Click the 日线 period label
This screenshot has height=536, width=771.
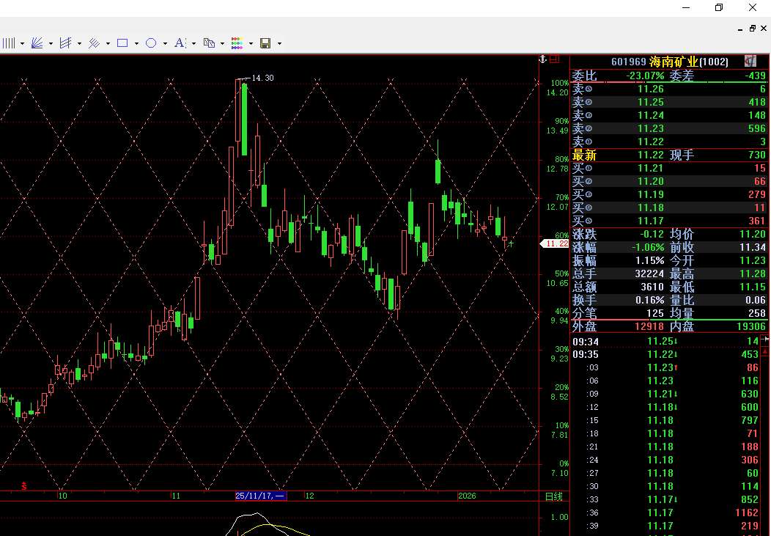pyautogui.click(x=553, y=496)
